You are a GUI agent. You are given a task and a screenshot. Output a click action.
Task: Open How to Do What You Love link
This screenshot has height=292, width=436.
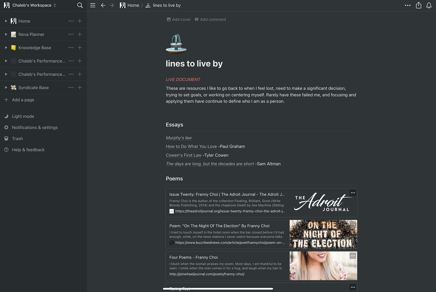pos(191,146)
